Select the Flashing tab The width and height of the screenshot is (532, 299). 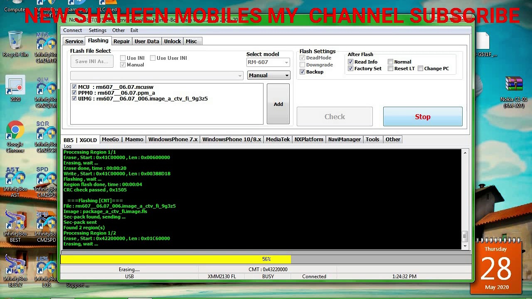click(x=98, y=41)
